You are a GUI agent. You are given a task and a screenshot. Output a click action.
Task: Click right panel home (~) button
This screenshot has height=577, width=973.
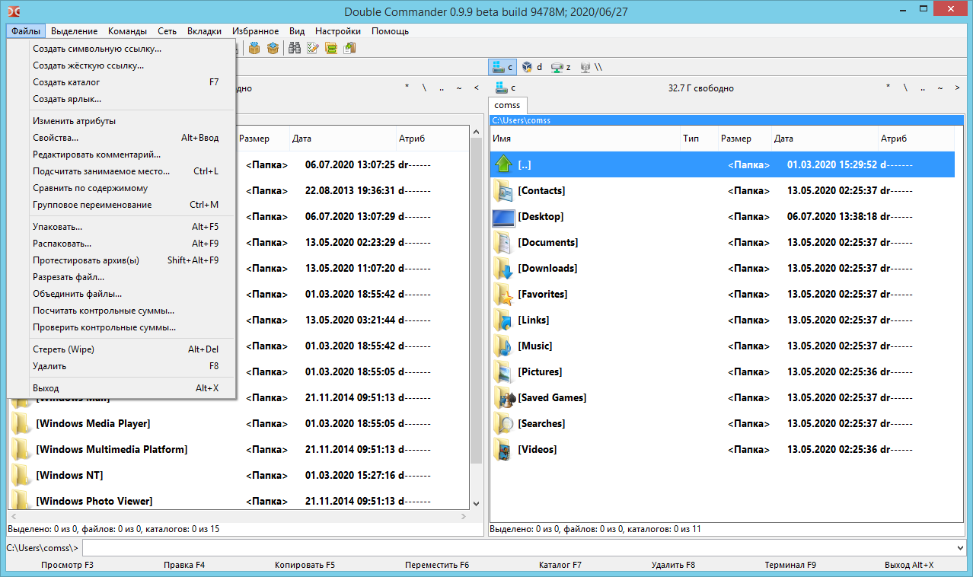[940, 88]
